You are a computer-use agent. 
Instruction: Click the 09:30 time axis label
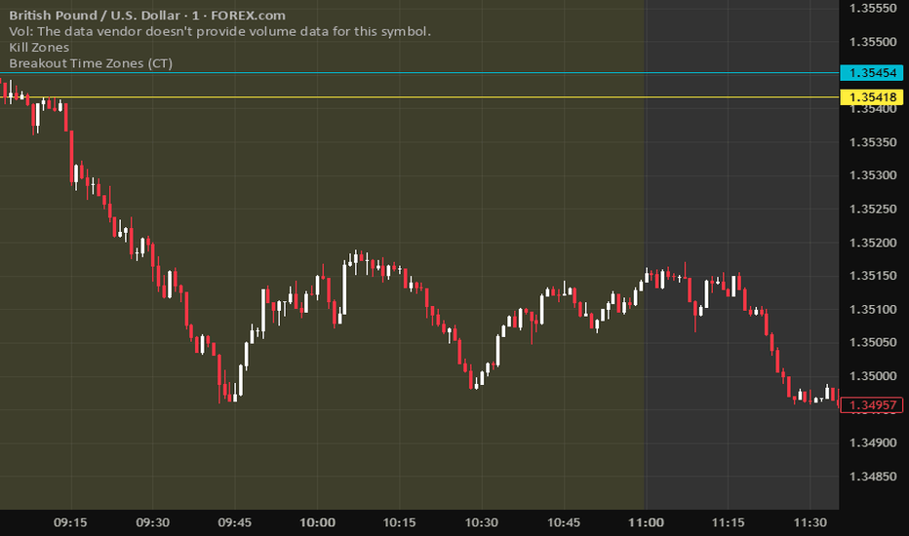pos(152,522)
